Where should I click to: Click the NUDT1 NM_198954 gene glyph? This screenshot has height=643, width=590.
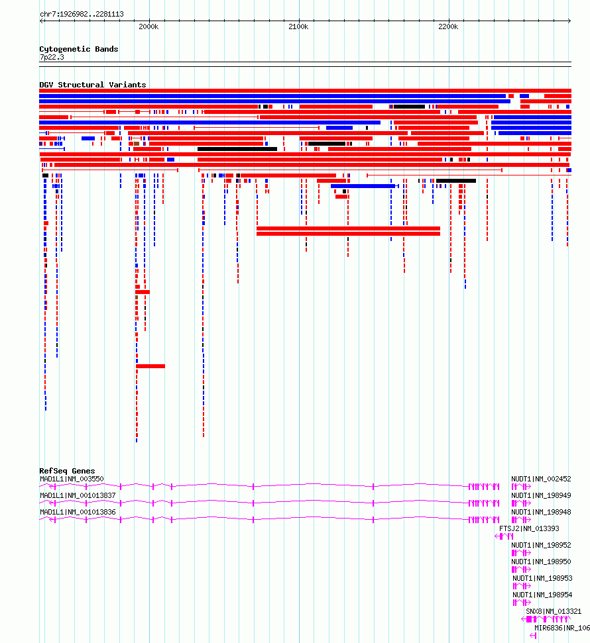pos(522,603)
